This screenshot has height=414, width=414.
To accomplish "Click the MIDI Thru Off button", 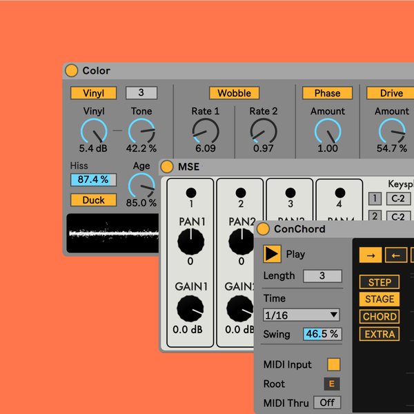I will pyautogui.click(x=327, y=402).
